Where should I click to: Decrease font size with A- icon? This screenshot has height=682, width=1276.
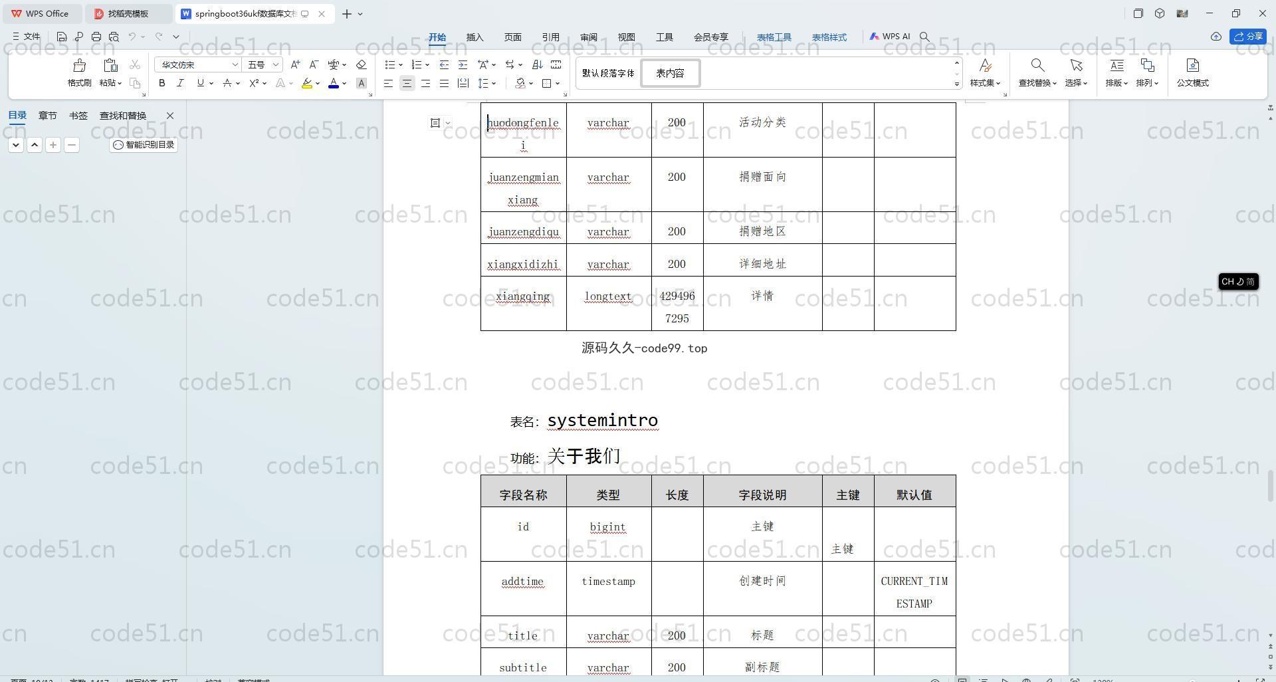[314, 64]
